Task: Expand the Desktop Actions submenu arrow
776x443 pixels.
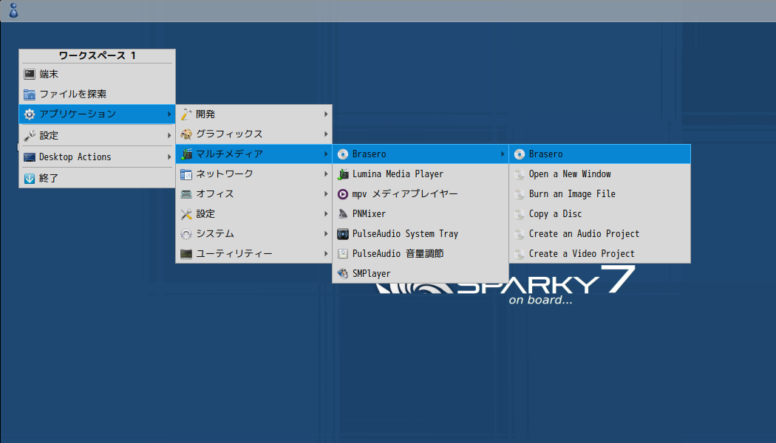Action: click(x=169, y=157)
